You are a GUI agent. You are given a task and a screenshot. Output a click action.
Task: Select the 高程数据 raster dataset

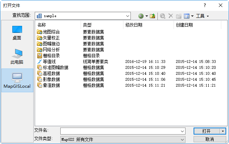(x=51, y=73)
